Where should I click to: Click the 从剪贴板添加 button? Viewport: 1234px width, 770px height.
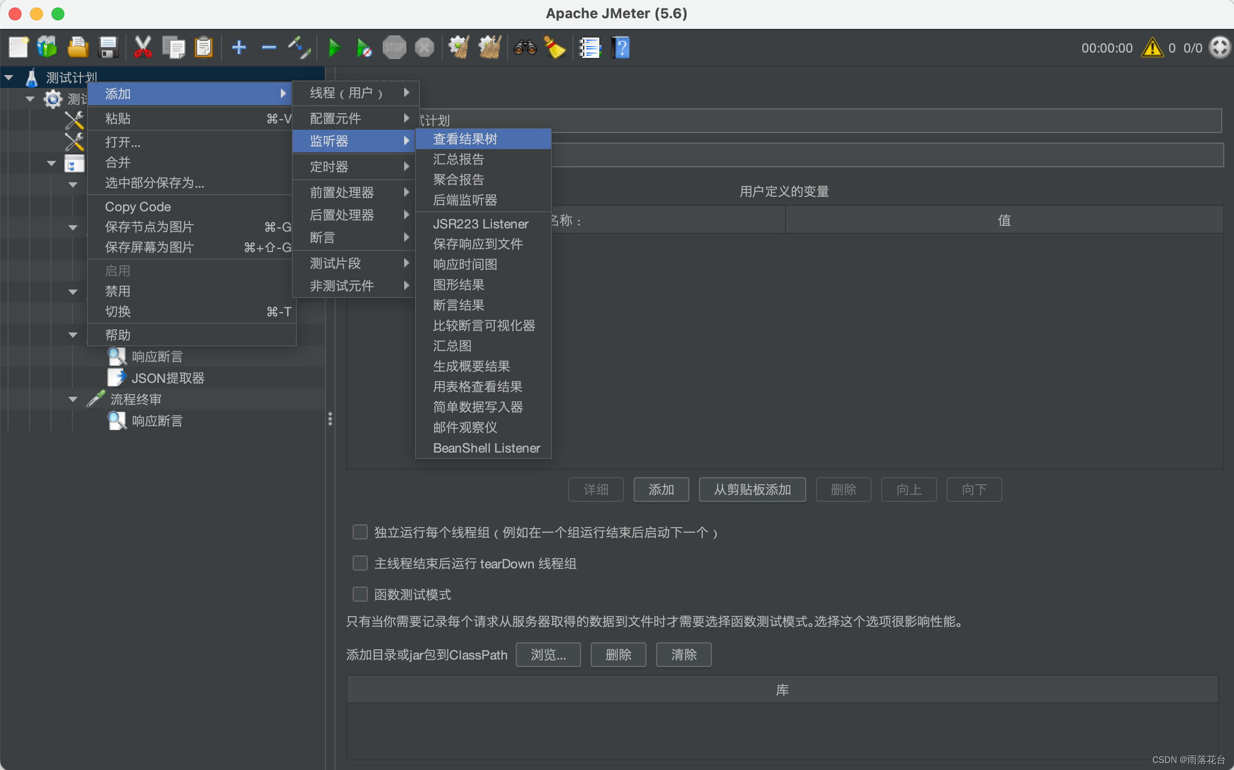[x=752, y=490]
